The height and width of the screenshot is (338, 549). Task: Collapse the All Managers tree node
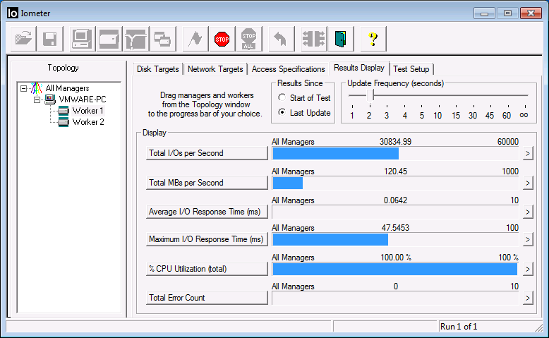click(x=24, y=88)
